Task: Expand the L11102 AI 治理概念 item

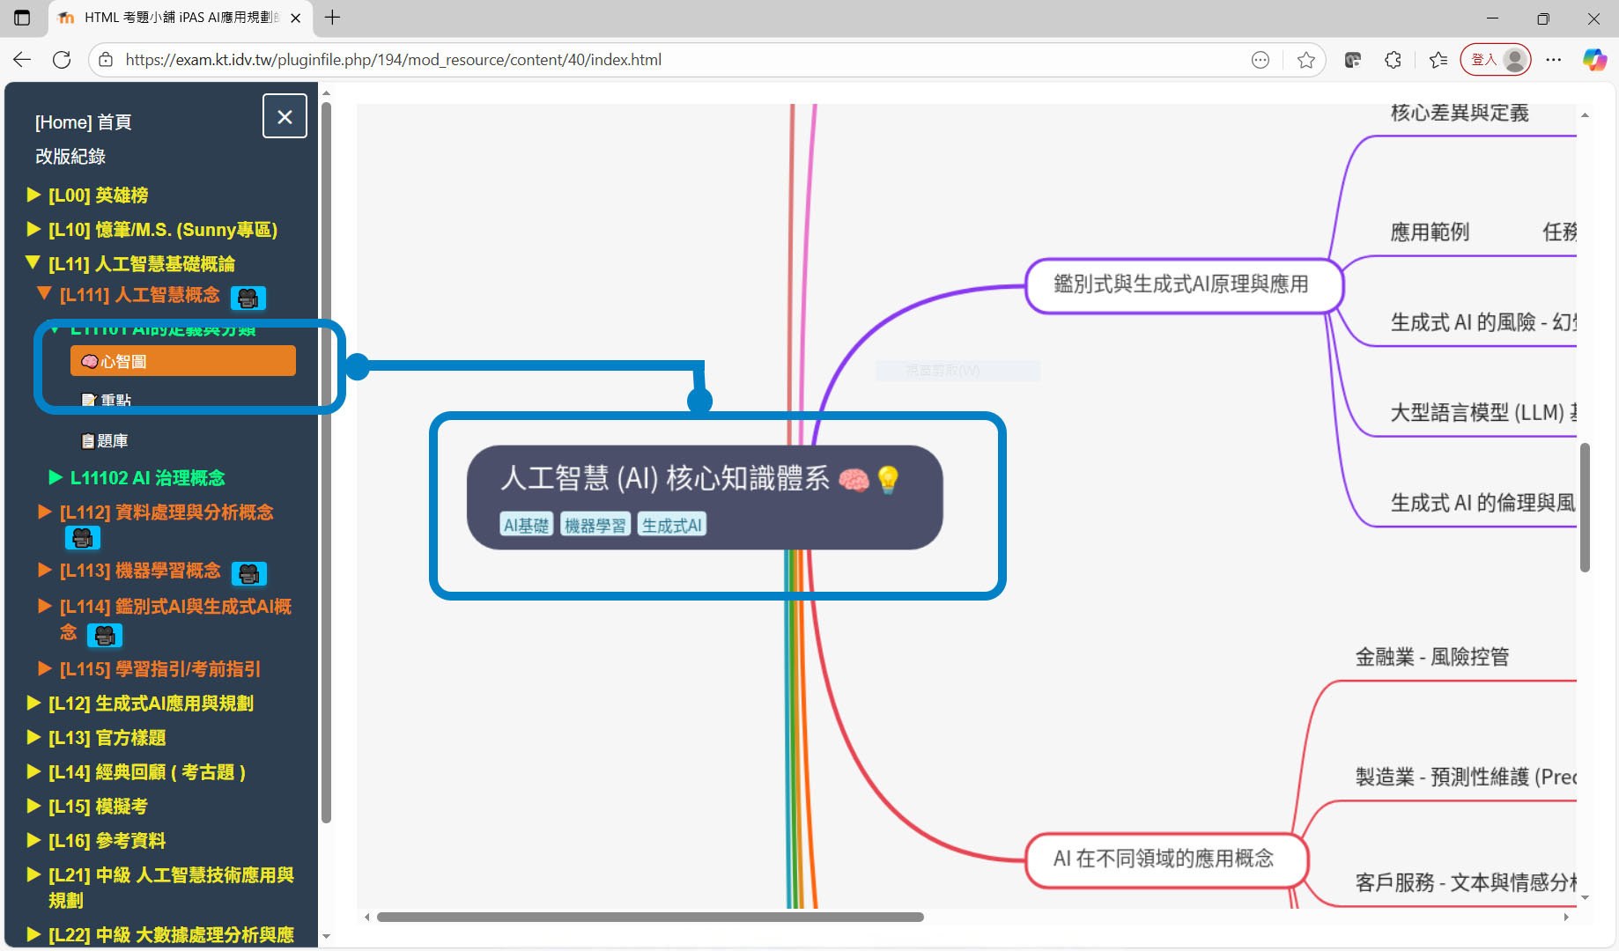Action: click(146, 478)
